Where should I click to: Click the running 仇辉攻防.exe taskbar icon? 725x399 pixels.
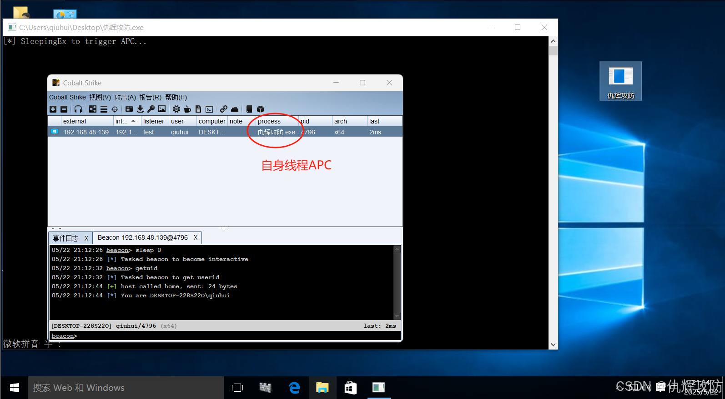378,388
